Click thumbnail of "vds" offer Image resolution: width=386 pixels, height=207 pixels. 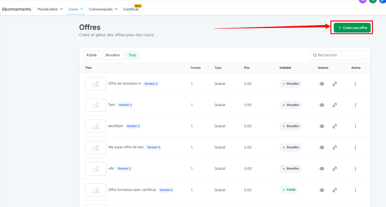click(96, 169)
